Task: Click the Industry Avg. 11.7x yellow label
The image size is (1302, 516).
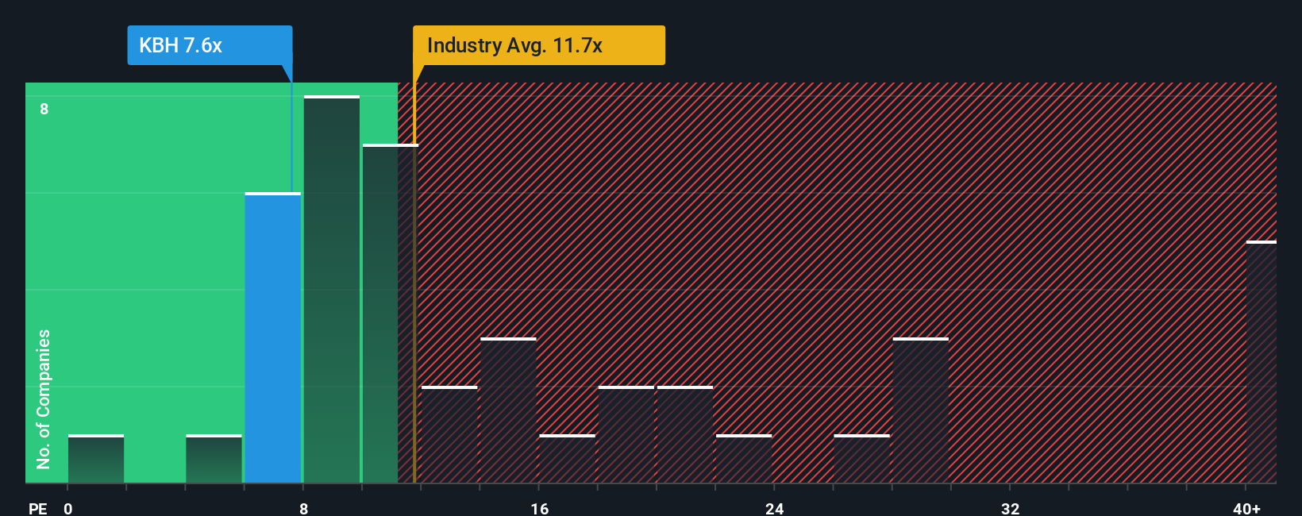Action: pyautogui.click(x=539, y=45)
